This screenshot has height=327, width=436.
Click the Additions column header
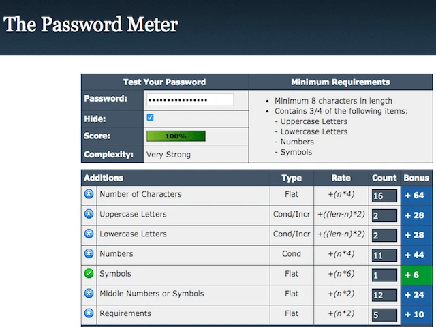click(104, 178)
